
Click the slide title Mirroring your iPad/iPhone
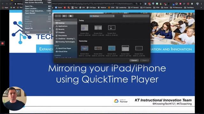coord(107,68)
